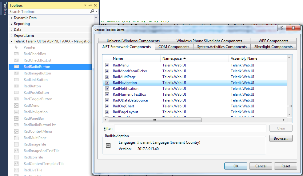303x176 pixels.
Task: Select the RadImageButton toolbox icon
Action: 16,73
